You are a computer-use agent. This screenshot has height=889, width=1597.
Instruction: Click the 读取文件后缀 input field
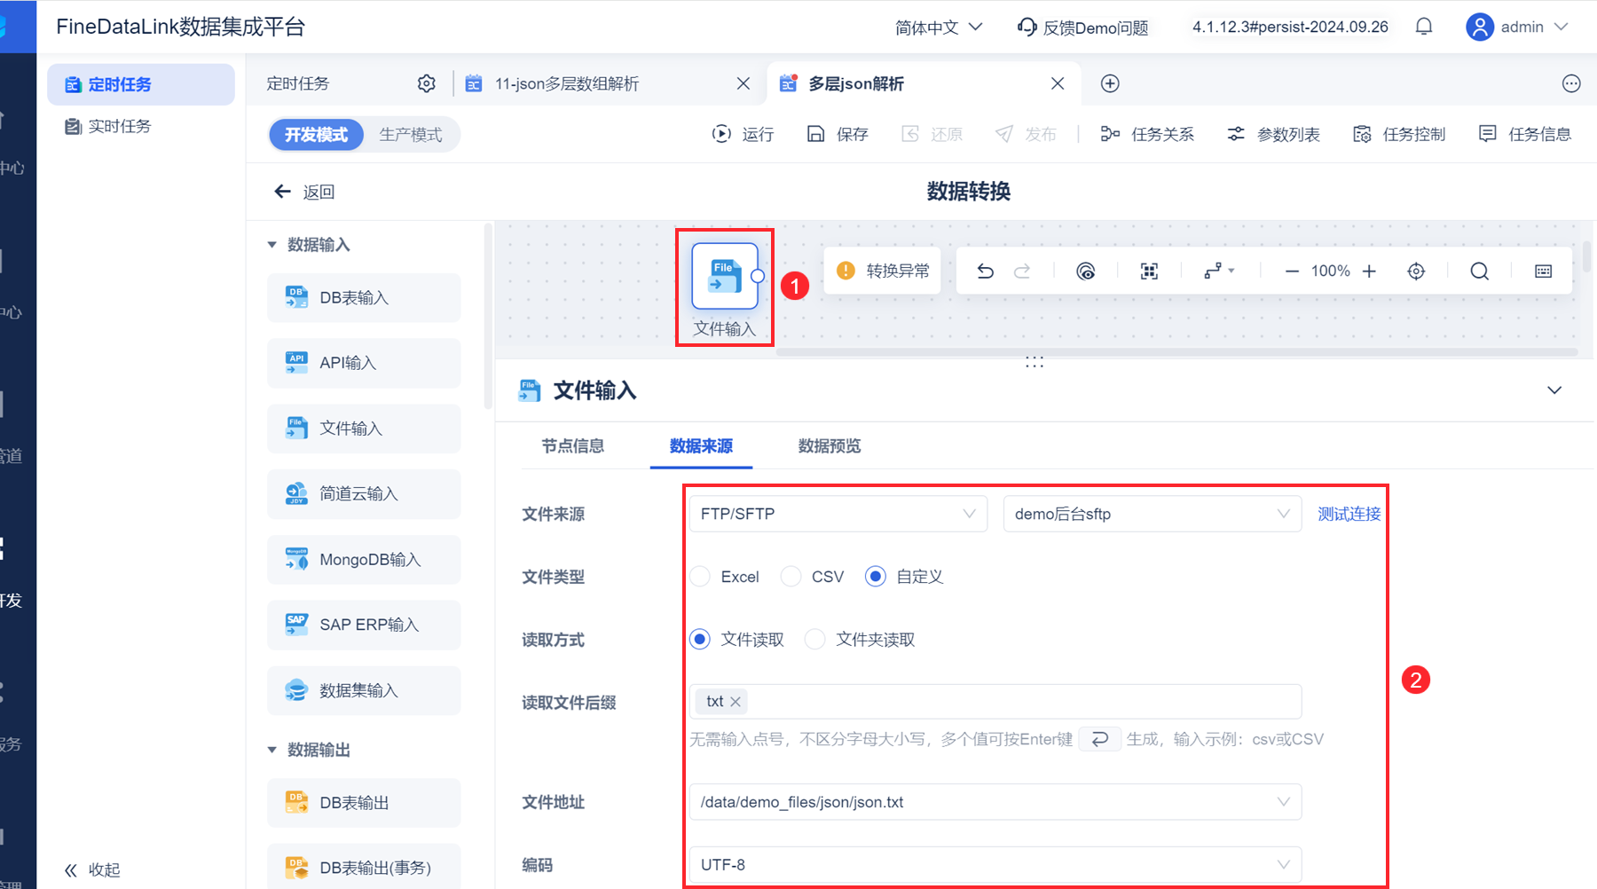995,702
